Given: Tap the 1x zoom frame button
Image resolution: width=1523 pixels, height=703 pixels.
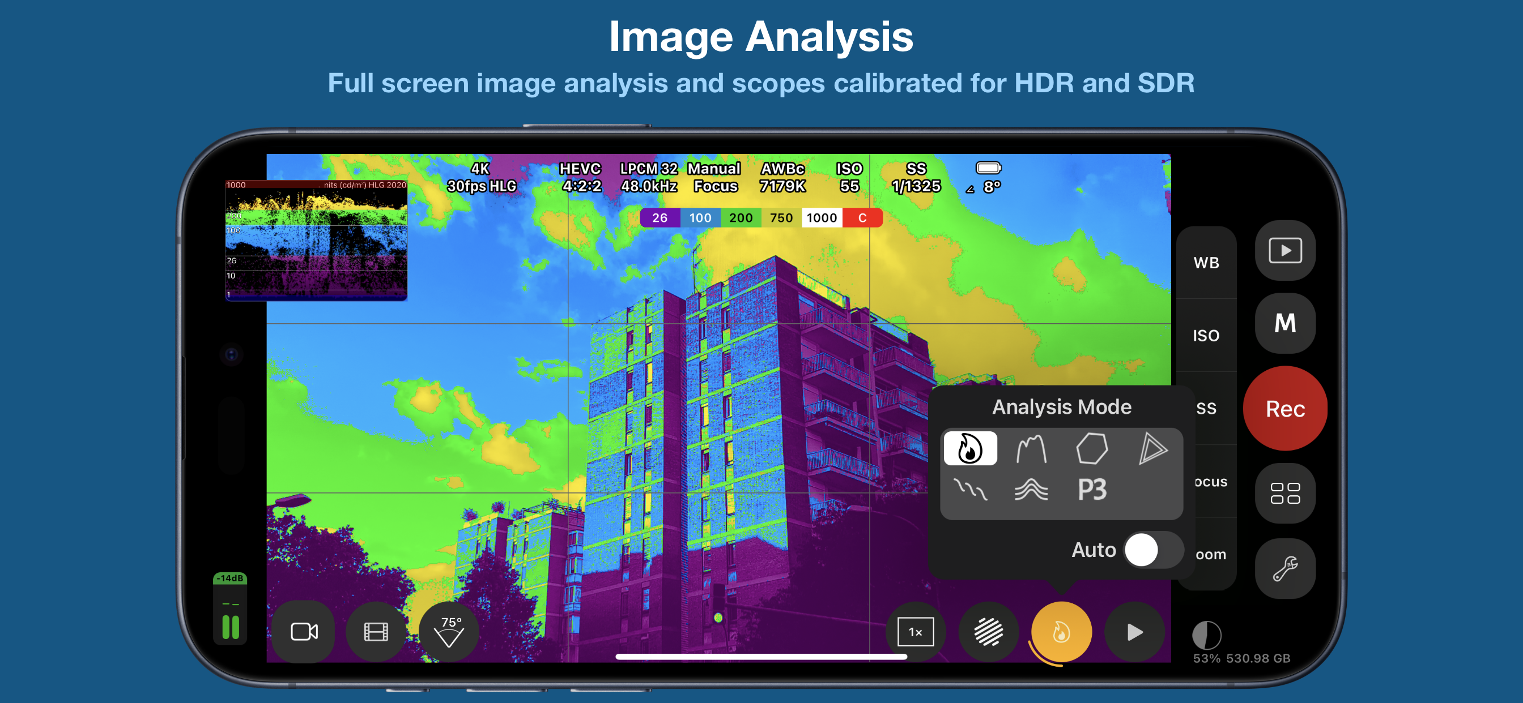Looking at the screenshot, I should 915,632.
